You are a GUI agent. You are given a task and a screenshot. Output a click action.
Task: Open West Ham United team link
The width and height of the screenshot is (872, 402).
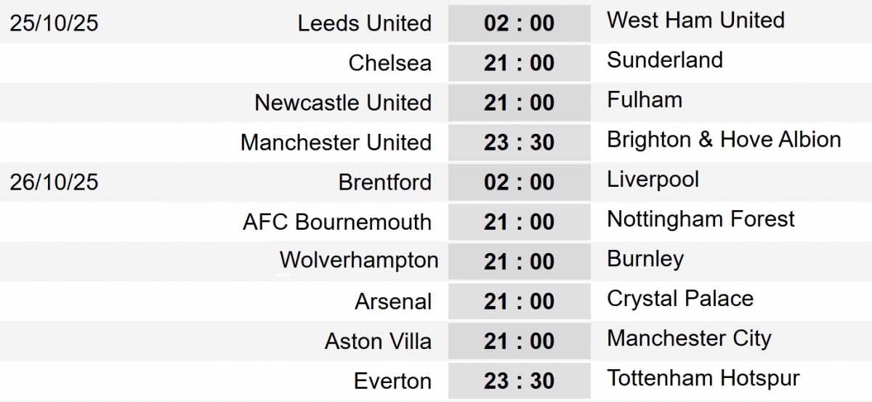tap(695, 20)
